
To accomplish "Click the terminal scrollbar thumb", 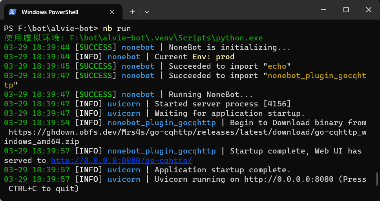I will (x=377, y=179).
